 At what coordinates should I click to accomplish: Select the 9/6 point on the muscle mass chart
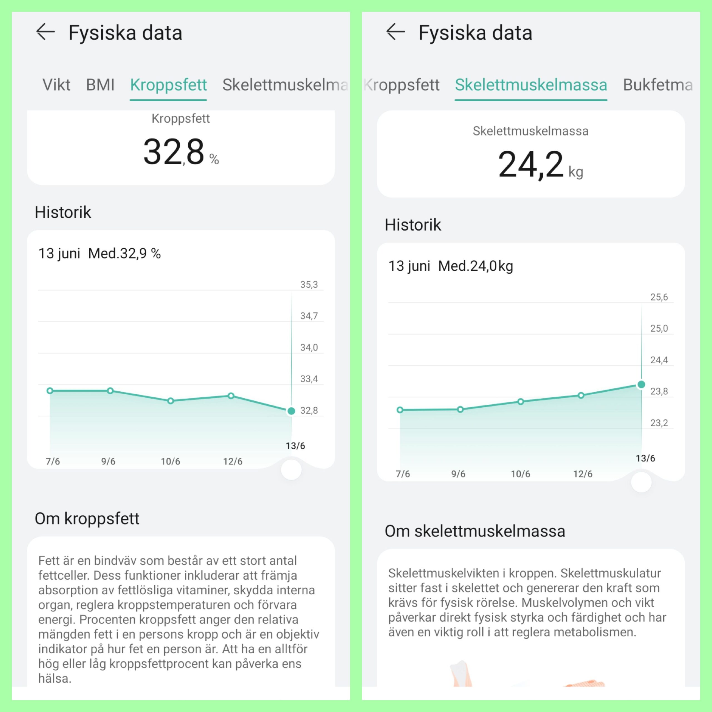pos(460,409)
